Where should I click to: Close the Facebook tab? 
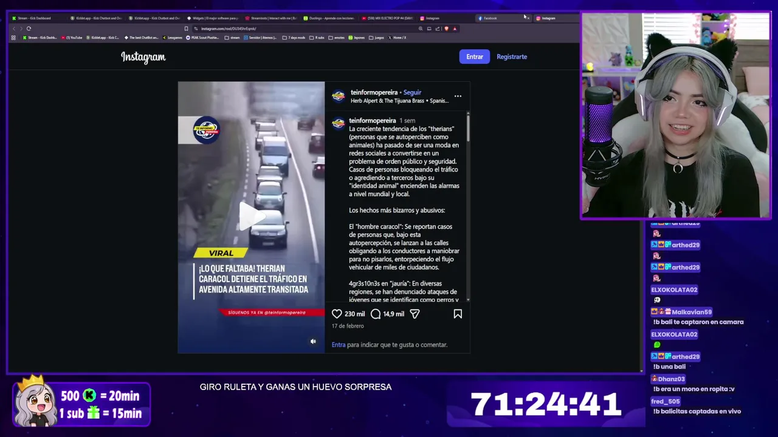coord(528,18)
